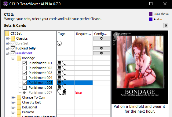Check the Punishment 002 checkbox
The height and width of the screenshot is (117, 172).
pos(24,68)
